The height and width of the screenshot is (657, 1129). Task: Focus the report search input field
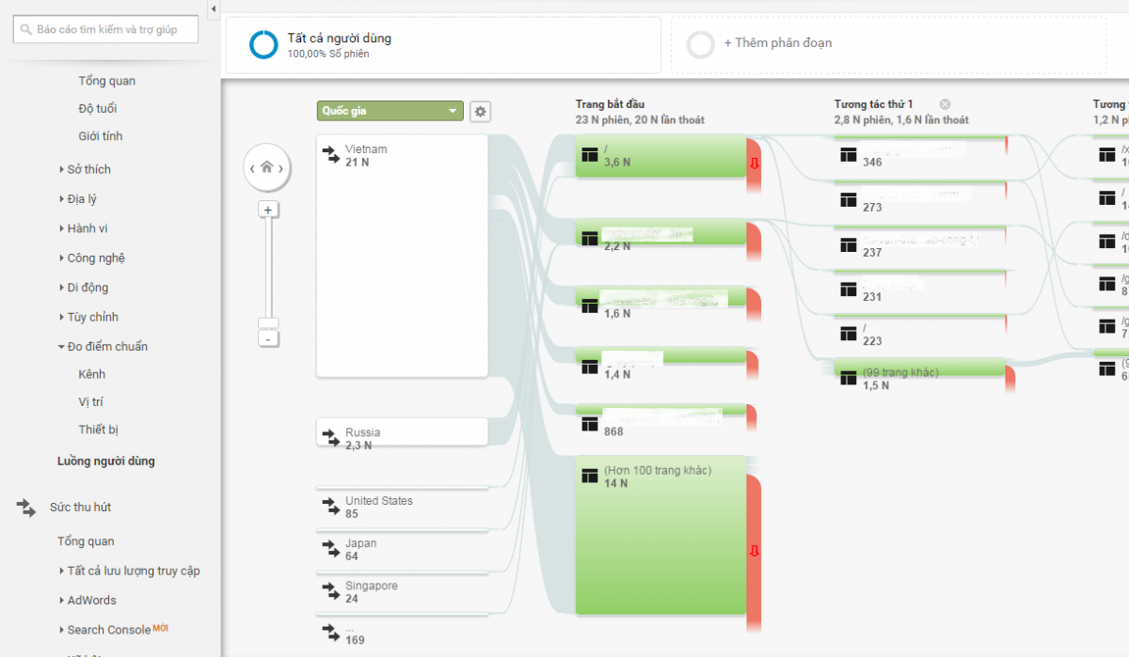click(x=107, y=30)
